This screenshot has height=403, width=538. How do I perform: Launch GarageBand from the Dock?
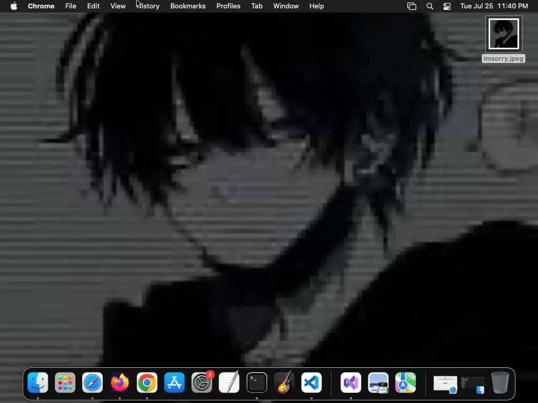click(x=284, y=383)
